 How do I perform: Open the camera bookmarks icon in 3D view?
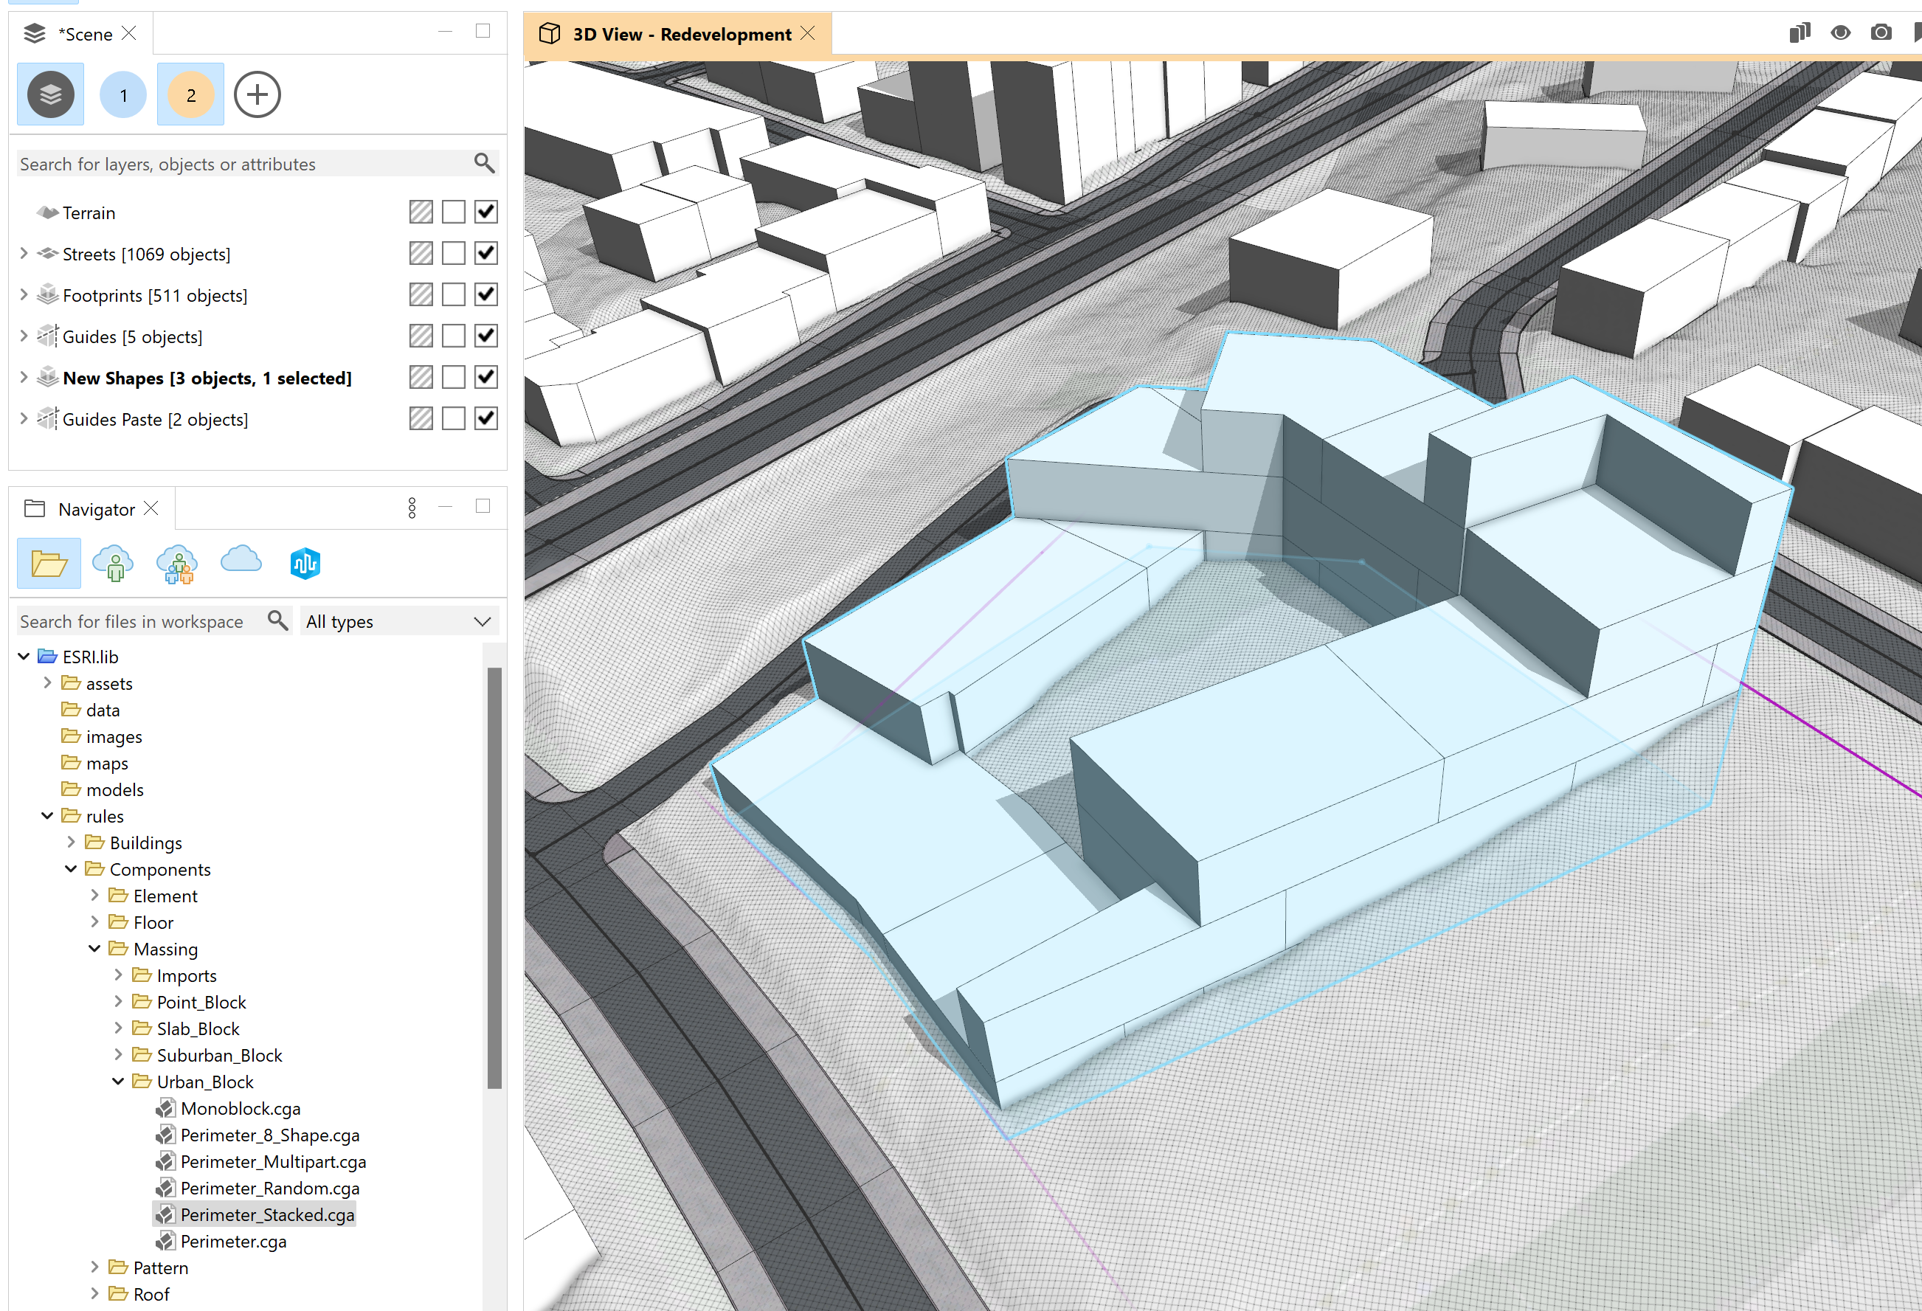(1881, 33)
